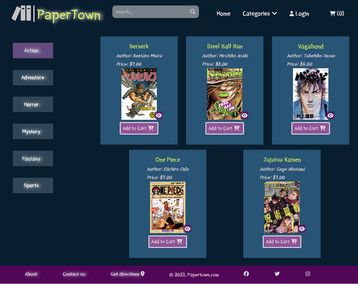Screen dimensions: 358x284
Task: Go to the Home page
Action: (x=223, y=14)
